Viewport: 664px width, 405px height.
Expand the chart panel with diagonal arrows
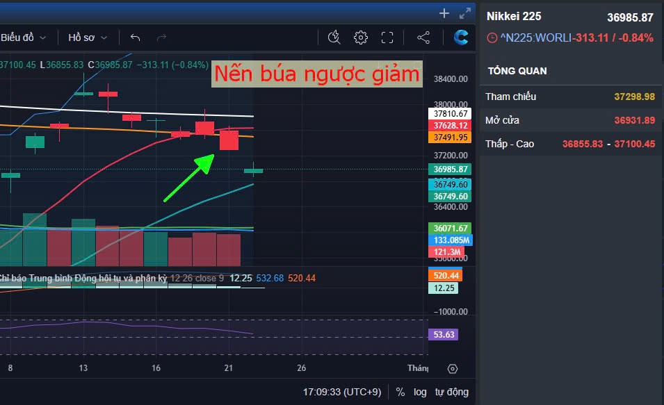click(x=465, y=13)
